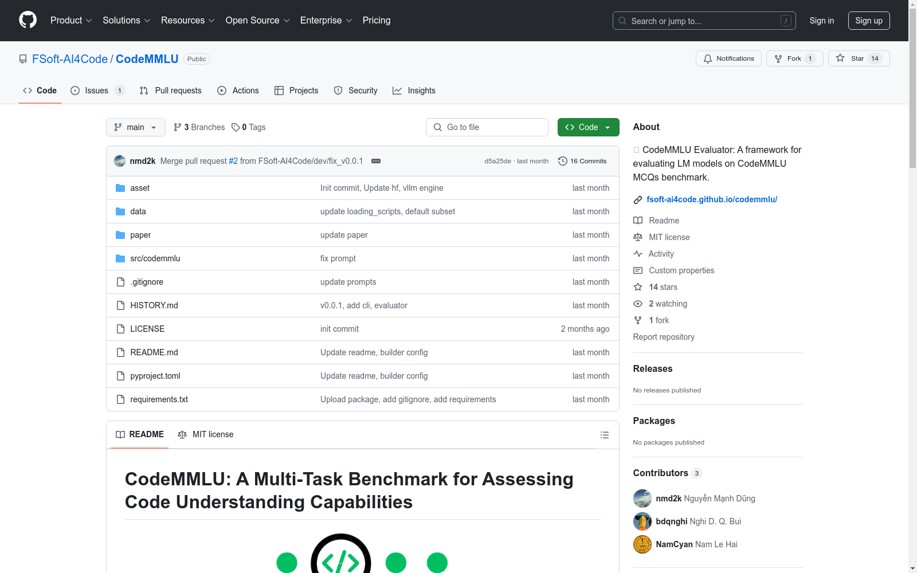
Task: Click the pulse icon beside Activity
Action: coord(638,254)
